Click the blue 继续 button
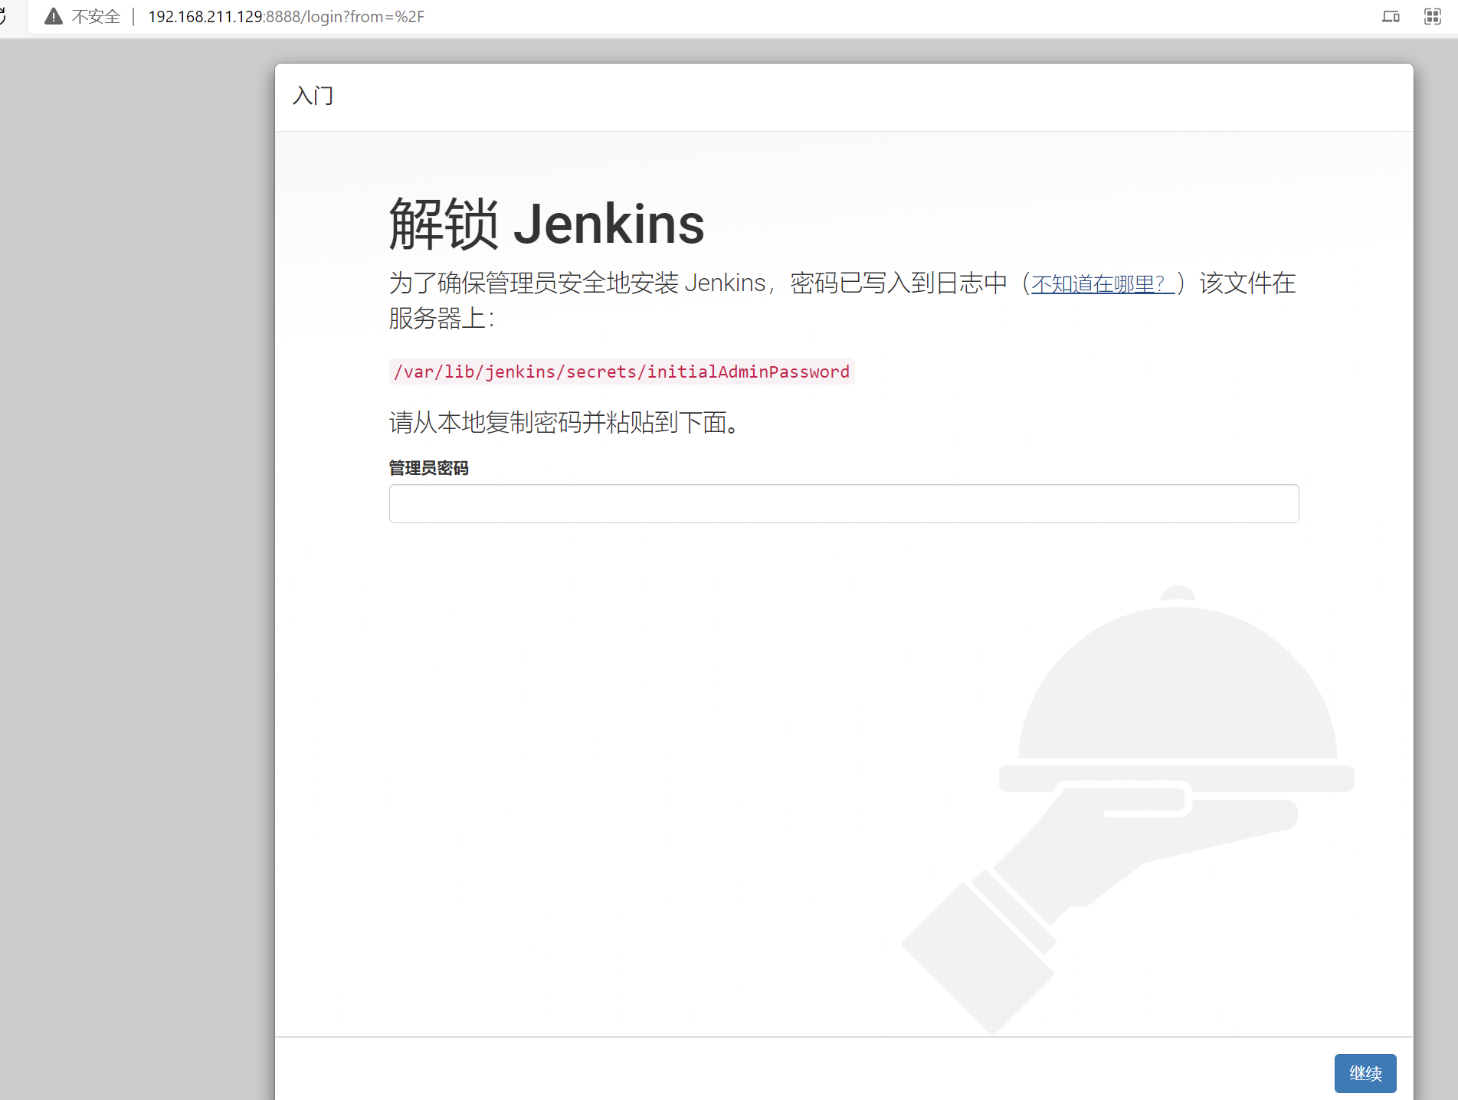The image size is (1458, 1100). point(1365,1073)
